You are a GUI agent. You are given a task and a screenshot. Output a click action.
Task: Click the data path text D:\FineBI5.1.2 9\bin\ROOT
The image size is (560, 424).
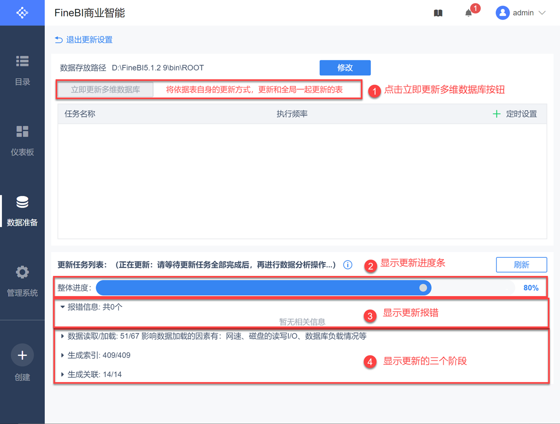point(158,68)
